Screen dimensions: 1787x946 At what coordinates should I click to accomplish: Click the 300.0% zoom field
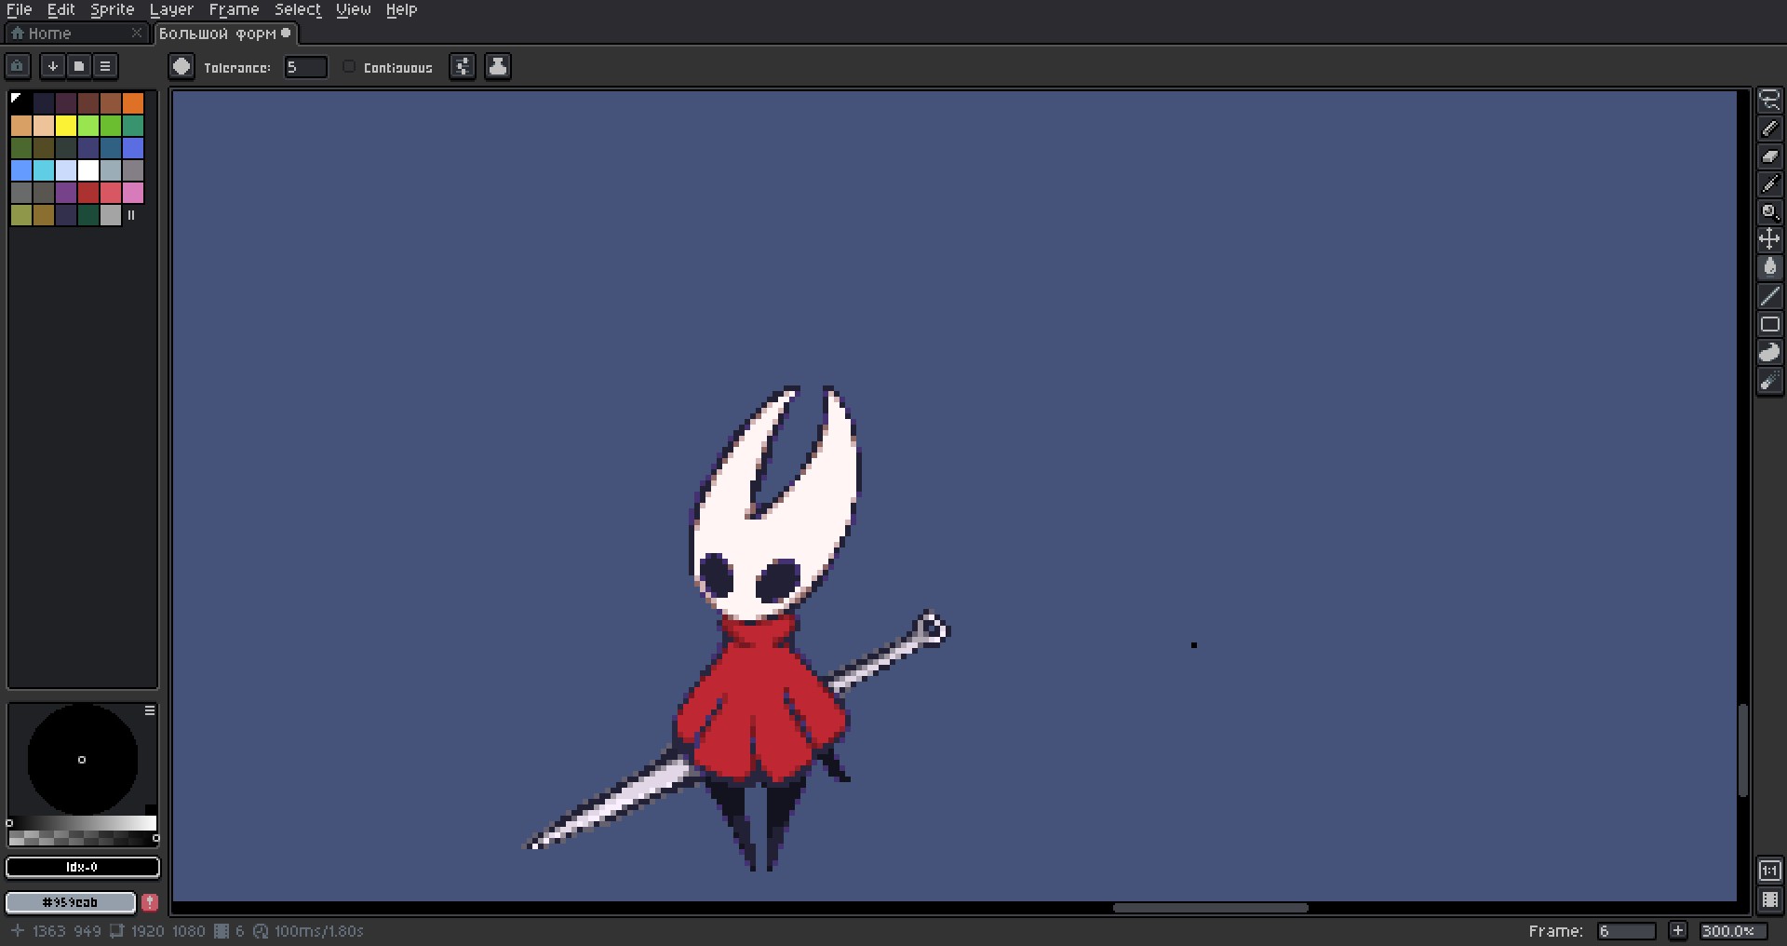[1732, 931]
